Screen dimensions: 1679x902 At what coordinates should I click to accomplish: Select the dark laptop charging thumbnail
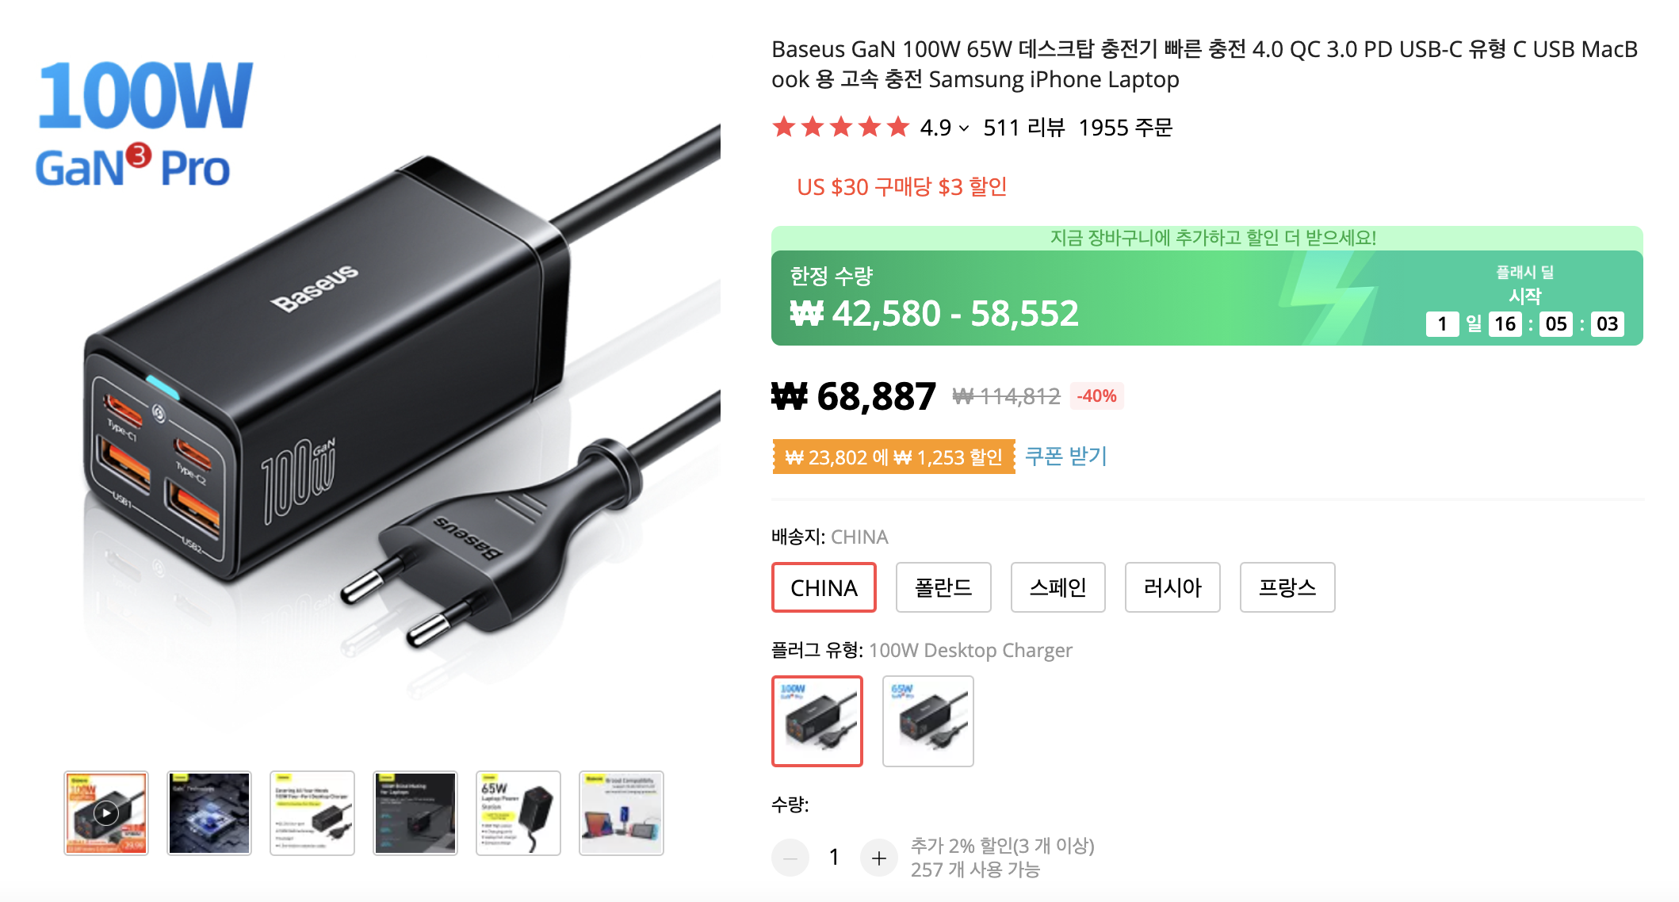click(415, 813)
